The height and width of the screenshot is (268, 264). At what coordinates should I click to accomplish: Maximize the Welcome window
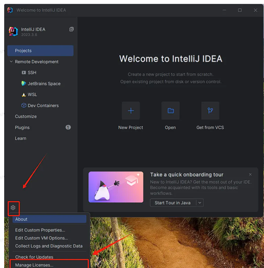point(240,10)
